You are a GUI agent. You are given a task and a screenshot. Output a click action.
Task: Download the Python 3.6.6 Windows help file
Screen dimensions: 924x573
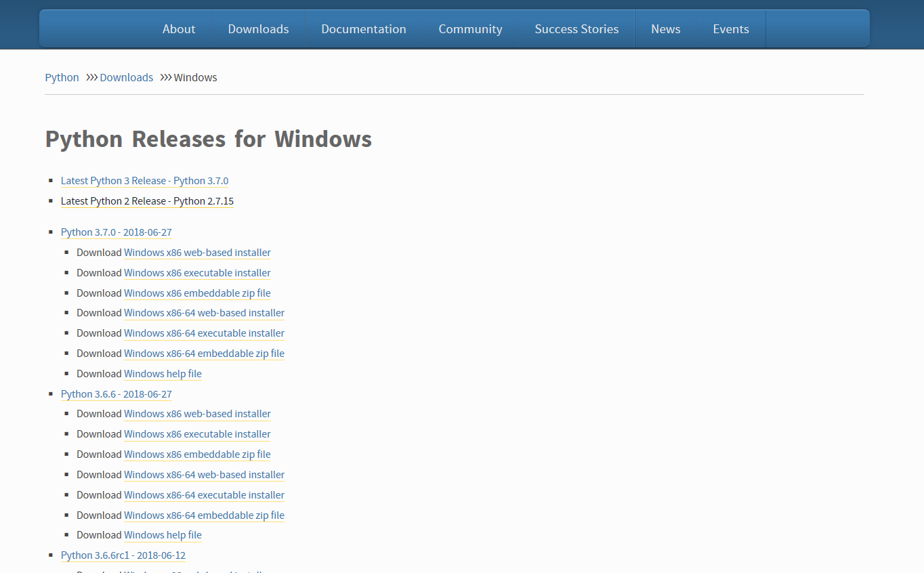(163, 535)
